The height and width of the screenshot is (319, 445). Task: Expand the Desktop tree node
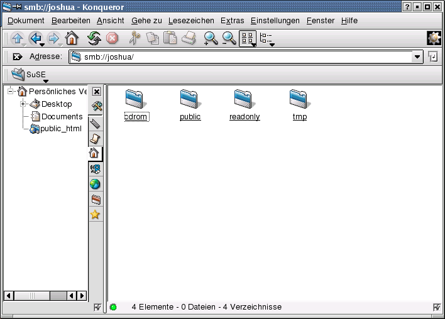[x=23, y=104]
